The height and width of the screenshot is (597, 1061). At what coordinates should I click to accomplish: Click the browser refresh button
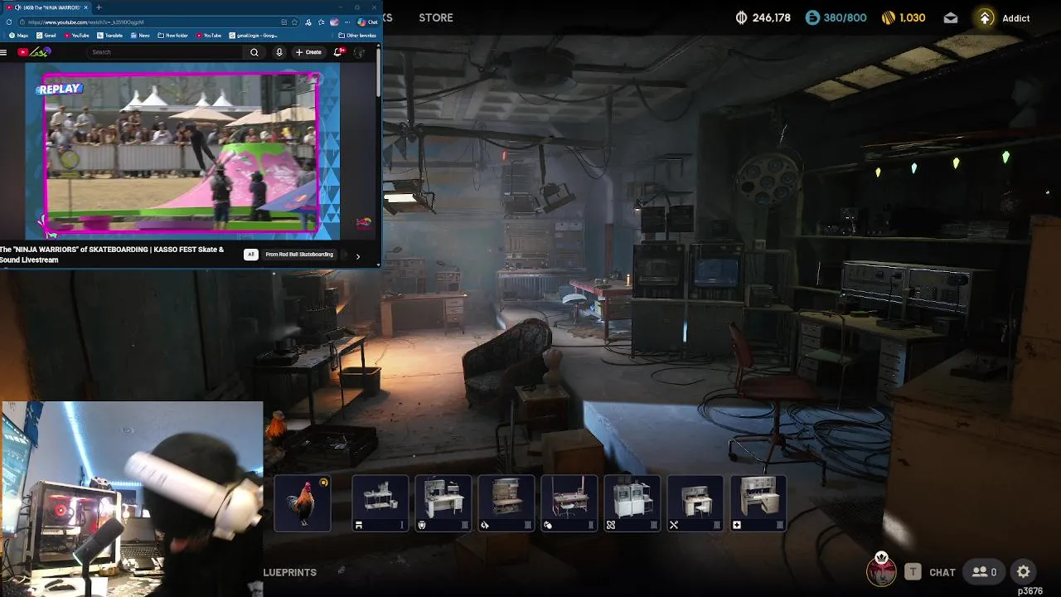tap(9, 22)
